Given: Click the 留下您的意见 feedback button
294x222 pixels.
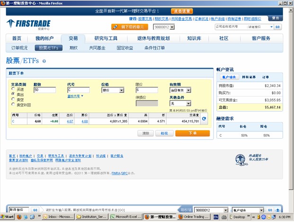Looking at the screenshot, I should point(129,27).
